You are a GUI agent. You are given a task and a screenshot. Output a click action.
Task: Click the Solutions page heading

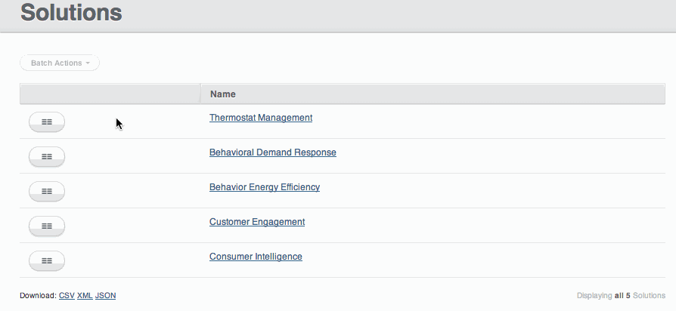pos(71,12)
